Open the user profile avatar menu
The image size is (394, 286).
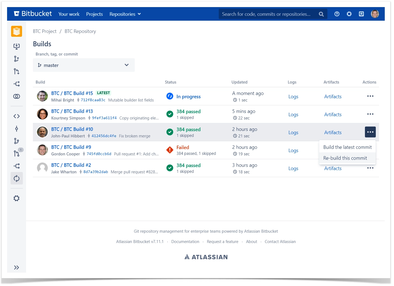click(x=375, y=14)
